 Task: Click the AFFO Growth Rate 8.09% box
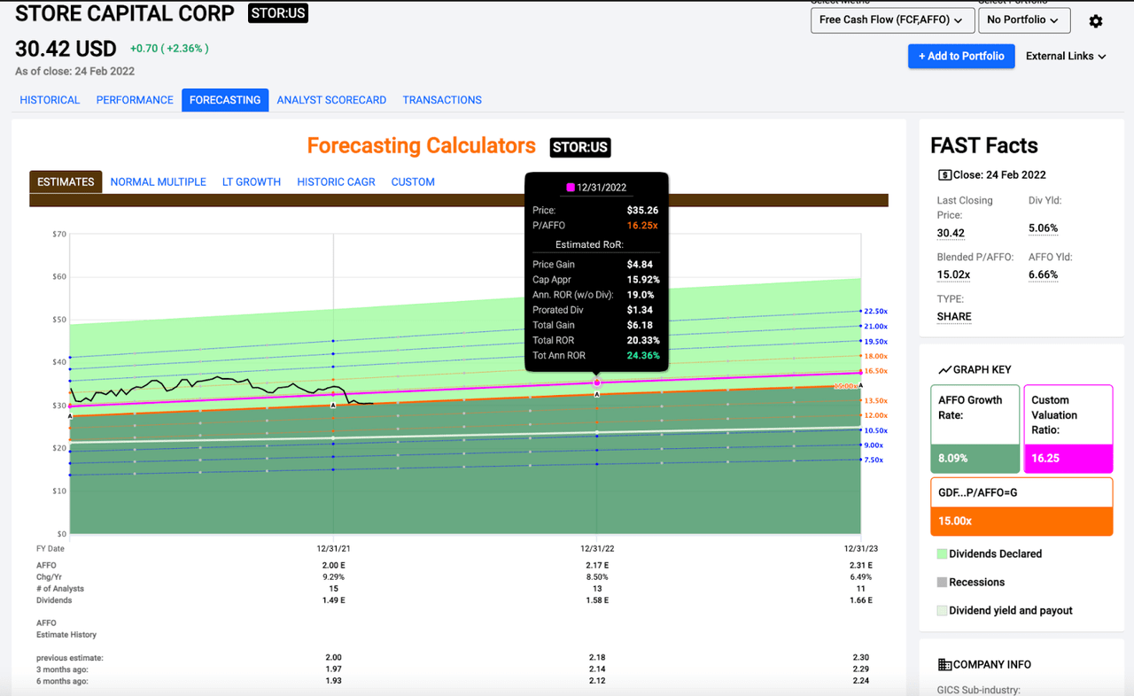coord(975,429)
